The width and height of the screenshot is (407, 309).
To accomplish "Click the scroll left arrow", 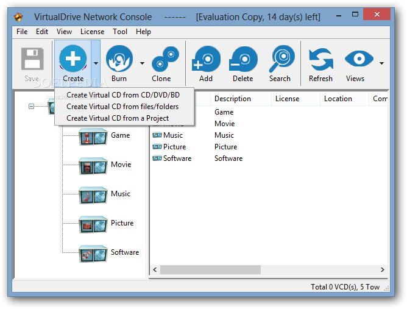I will coord(155,269).
